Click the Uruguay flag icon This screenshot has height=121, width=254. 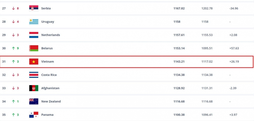point(34,22)
